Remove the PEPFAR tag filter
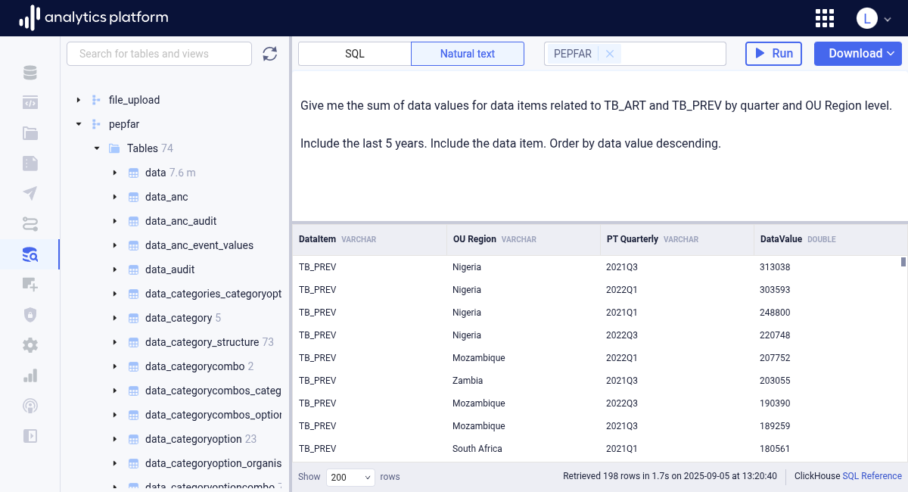Screen dimensions: 908x492 (610, 54)
